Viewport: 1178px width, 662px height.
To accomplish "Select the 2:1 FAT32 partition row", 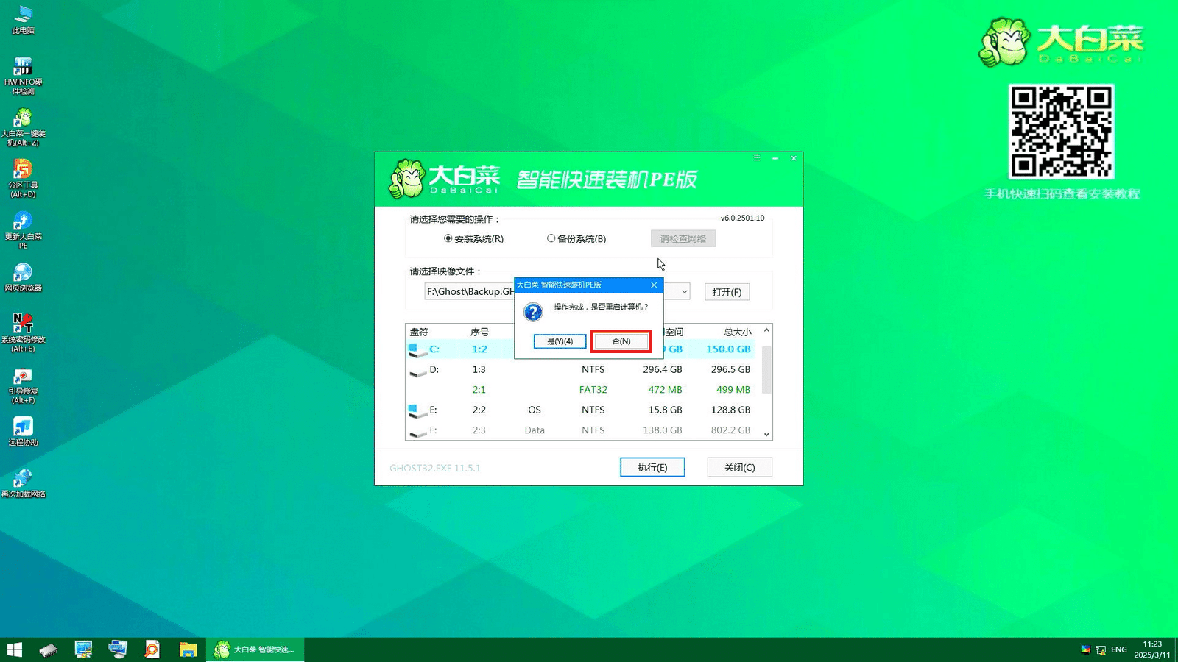I will coord(582,389).
